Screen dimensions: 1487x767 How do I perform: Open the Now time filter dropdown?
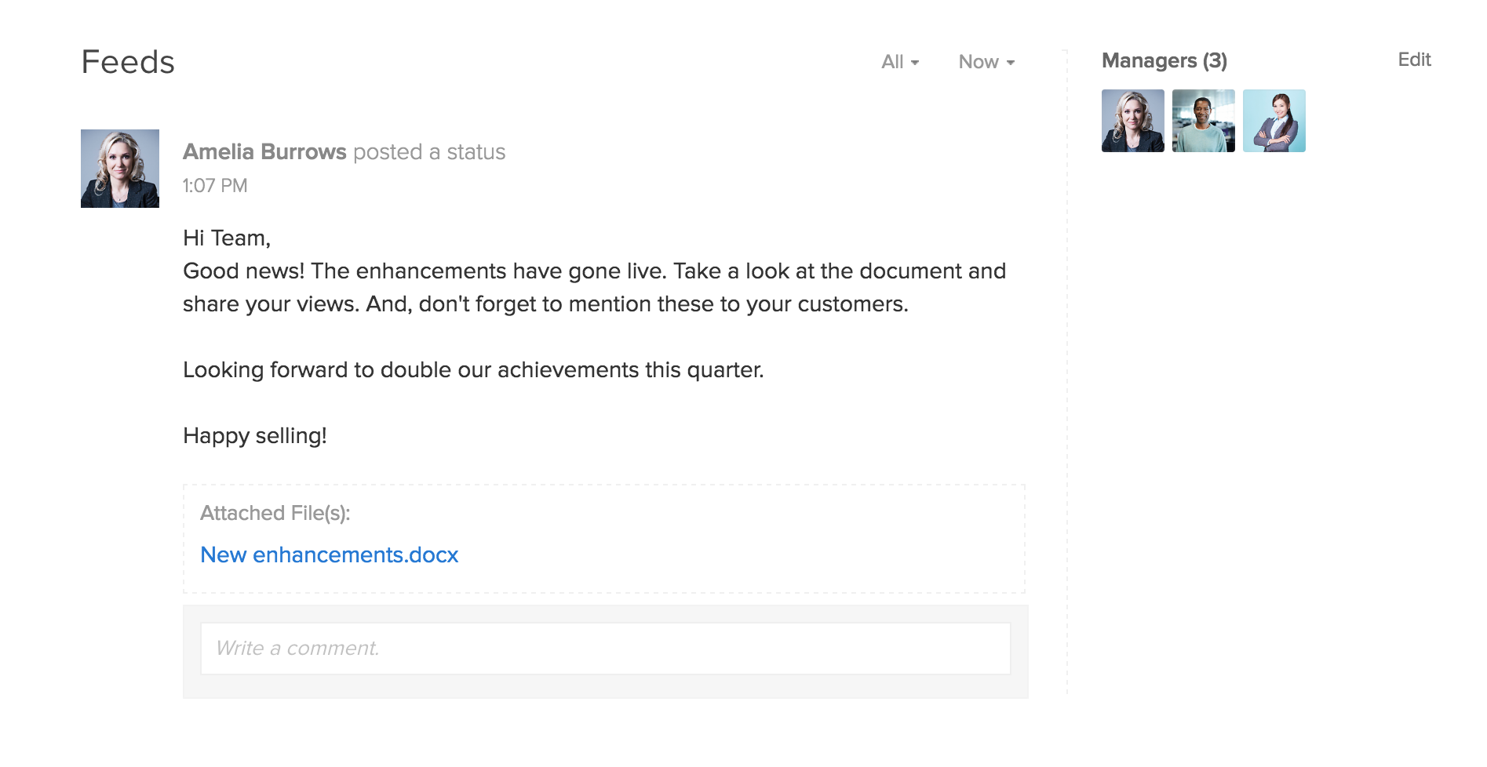point(986,62)
